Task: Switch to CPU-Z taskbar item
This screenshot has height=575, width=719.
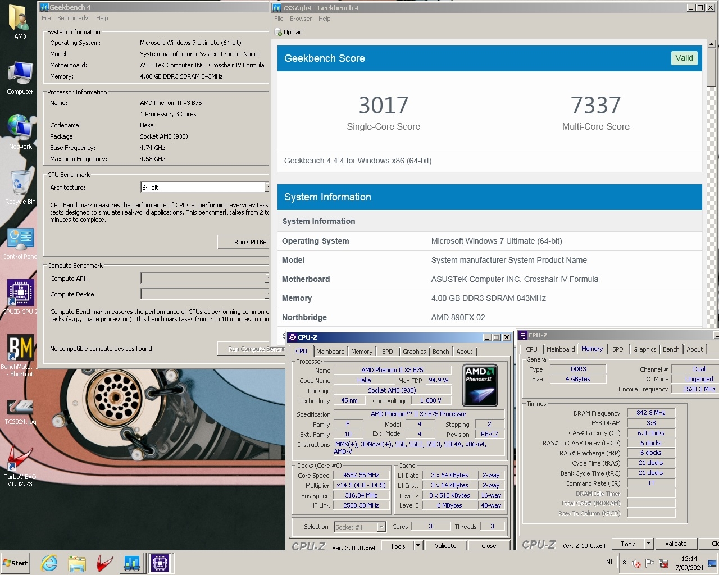Action: [160, 563]
